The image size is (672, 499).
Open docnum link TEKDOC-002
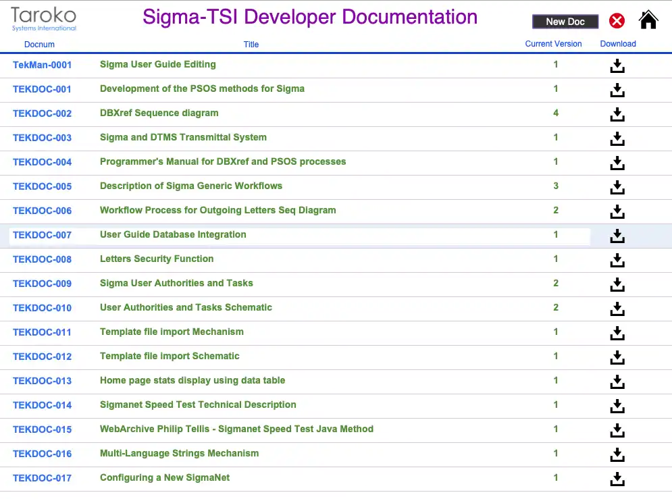pyautogui.click(x=42, y=113)
